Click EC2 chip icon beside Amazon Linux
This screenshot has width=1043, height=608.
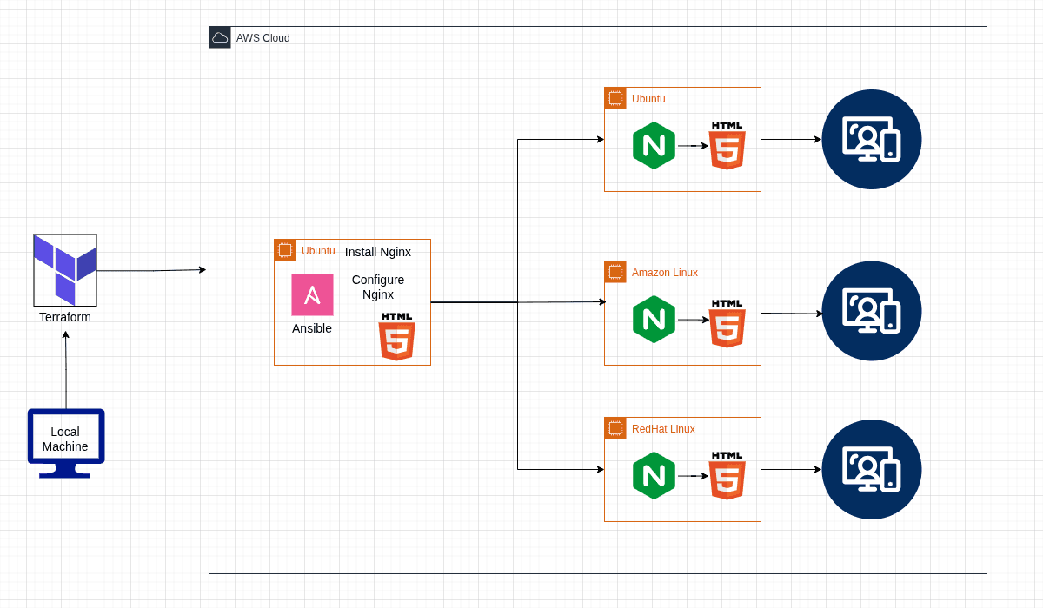point(615,272)
